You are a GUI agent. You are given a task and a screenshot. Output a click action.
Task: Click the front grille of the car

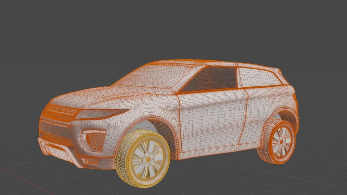tap(61, 112)
